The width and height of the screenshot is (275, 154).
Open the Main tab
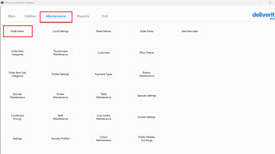point(12,16)
